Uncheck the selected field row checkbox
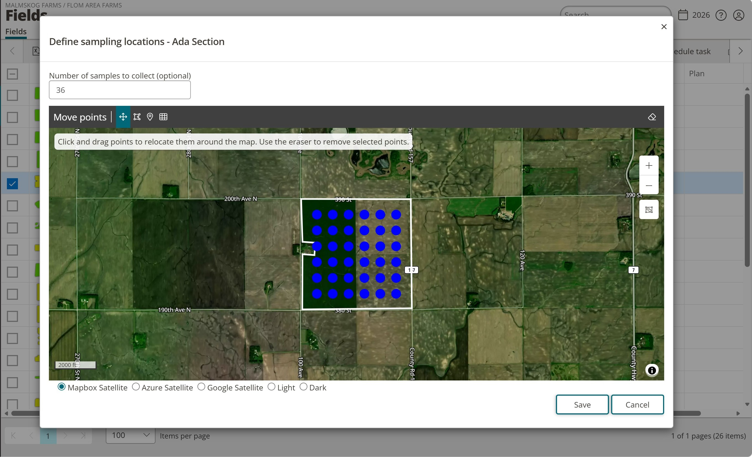This screenshot has width=752, height=457. [x=12, y=184]
